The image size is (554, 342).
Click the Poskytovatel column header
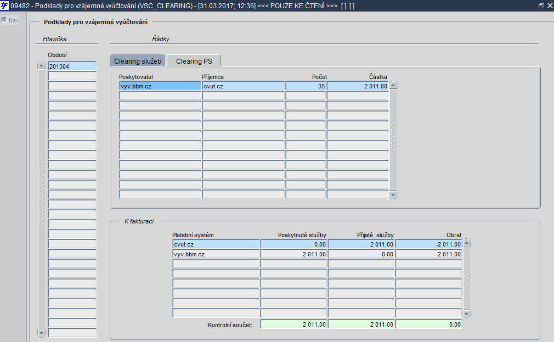coord(135,77)
